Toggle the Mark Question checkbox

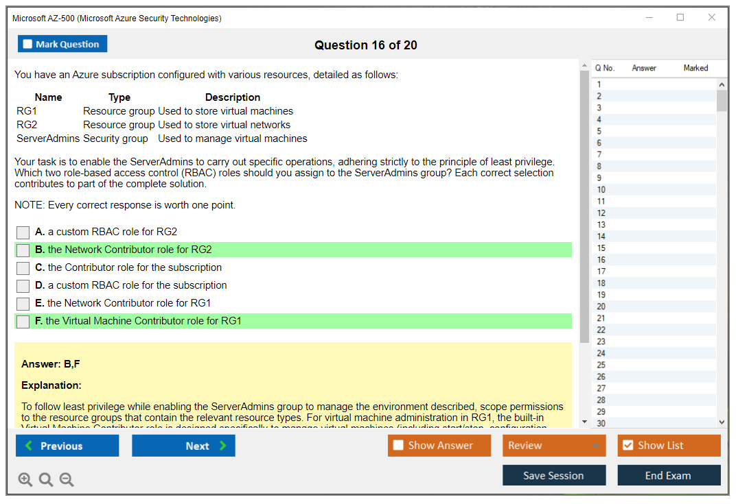(28, 45)
